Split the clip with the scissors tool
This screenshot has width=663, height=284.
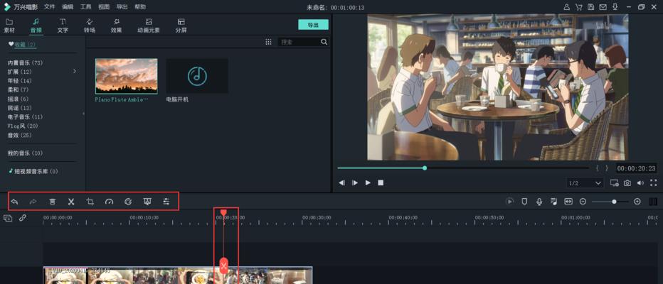tap(71, 202)
